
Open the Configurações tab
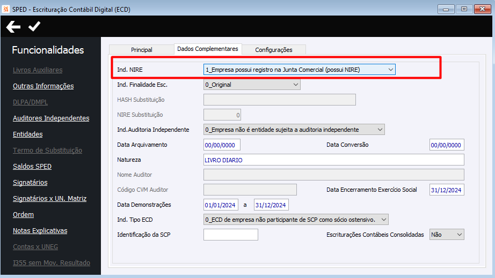[274, 50]
